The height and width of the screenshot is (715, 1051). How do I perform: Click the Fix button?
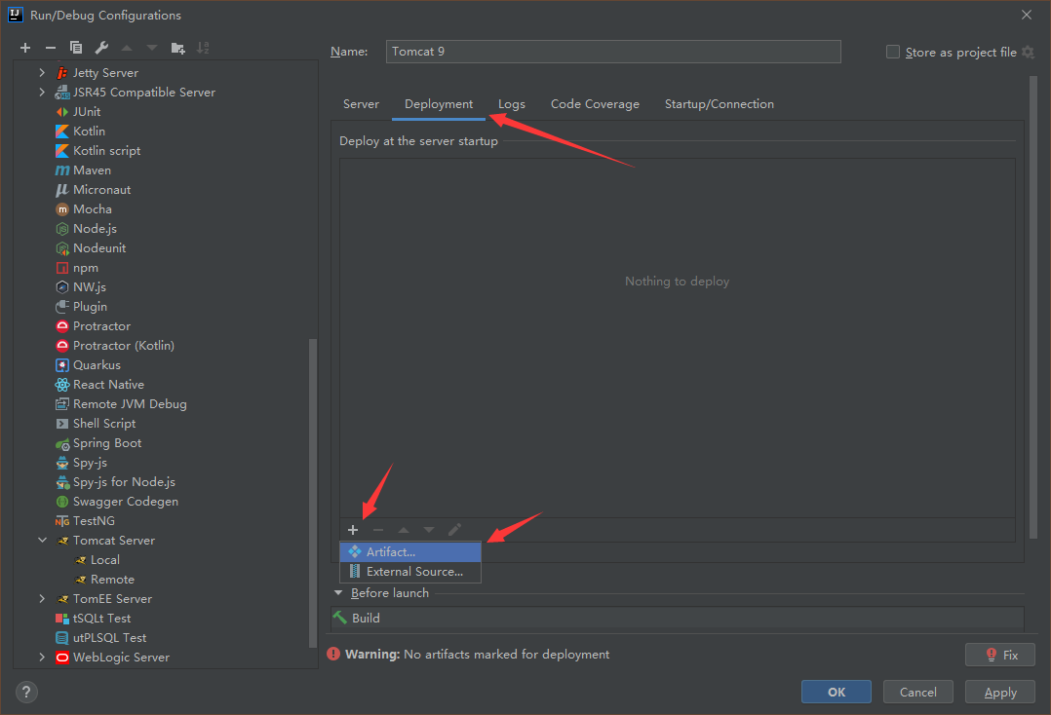tap(1000, 655)
